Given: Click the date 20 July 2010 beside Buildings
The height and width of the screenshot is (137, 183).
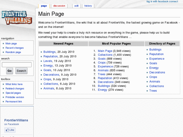Looking at the screenshot, I should (x=66, y=52).
